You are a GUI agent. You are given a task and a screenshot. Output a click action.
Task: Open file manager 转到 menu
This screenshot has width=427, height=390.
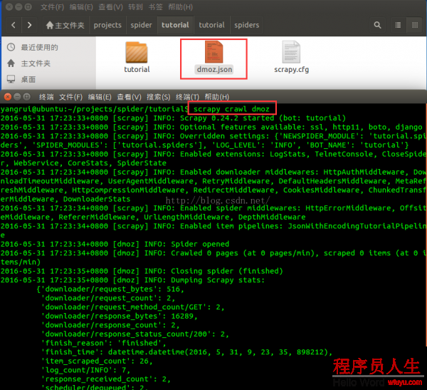(x=136, y=7)
